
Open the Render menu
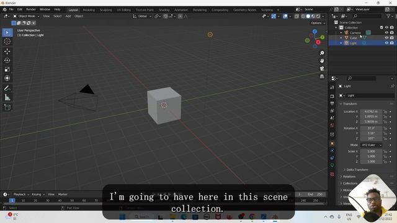(31, 9)
